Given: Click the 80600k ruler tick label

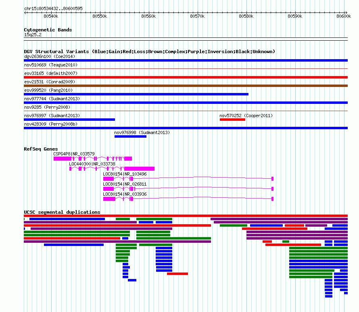Looking at the screenshot, I should 343,16.
